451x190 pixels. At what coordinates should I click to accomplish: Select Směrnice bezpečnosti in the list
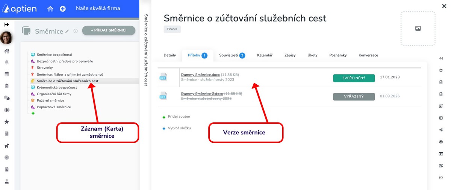54,55
